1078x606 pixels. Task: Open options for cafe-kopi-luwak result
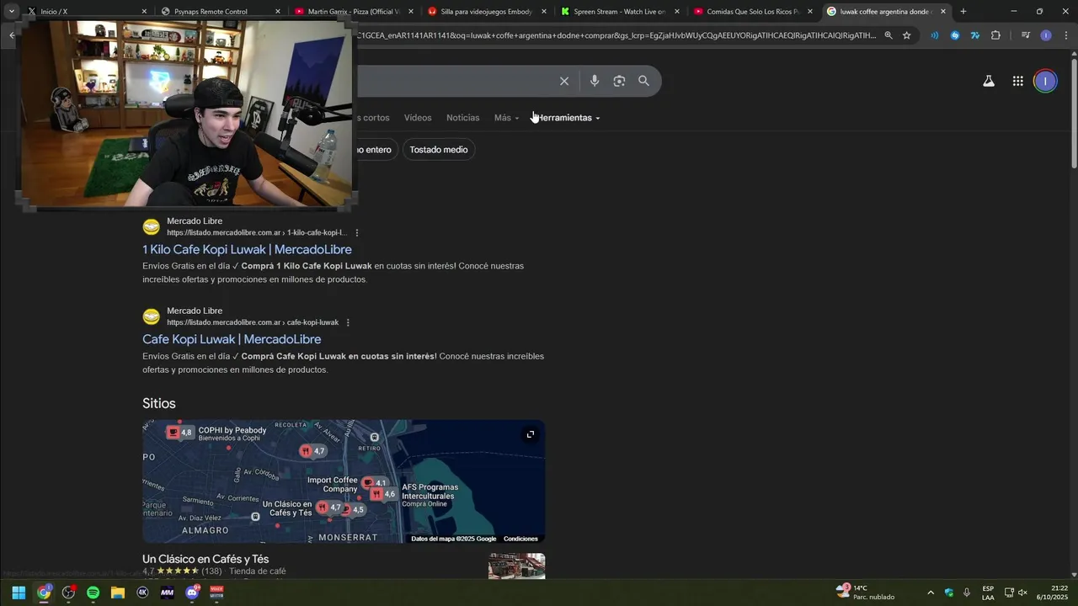pos(348,322)
